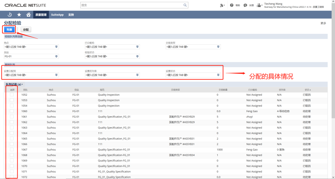Select the checkbox for queue 1061
The image size is (335, 179).
tap(12, 116)
